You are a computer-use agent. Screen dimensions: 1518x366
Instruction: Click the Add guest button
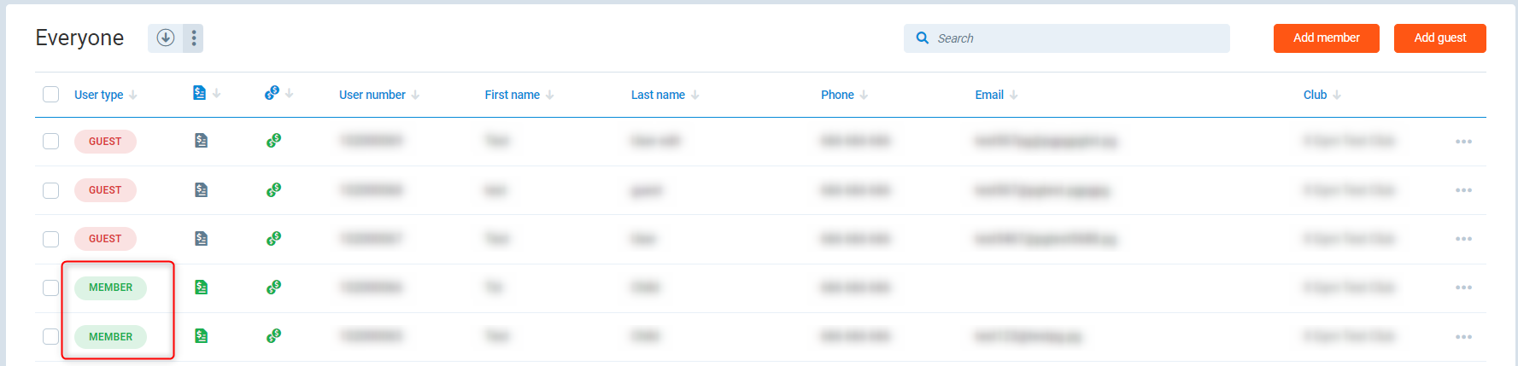coord(1439,38)
